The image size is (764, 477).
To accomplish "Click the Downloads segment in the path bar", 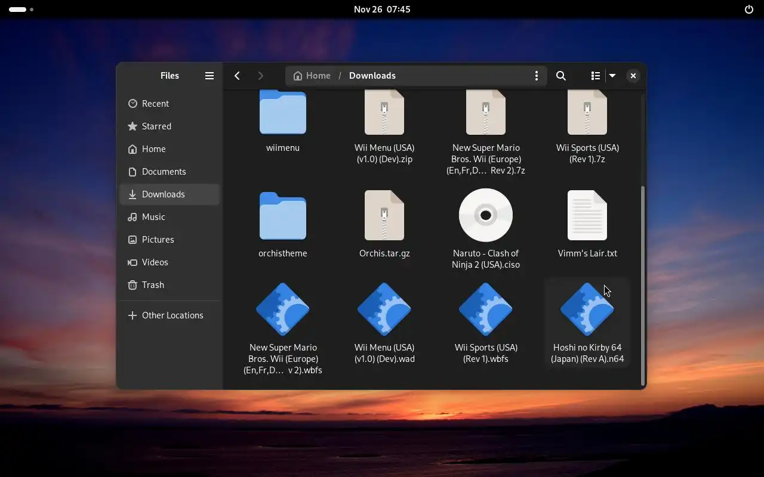I will pos(372,76).
